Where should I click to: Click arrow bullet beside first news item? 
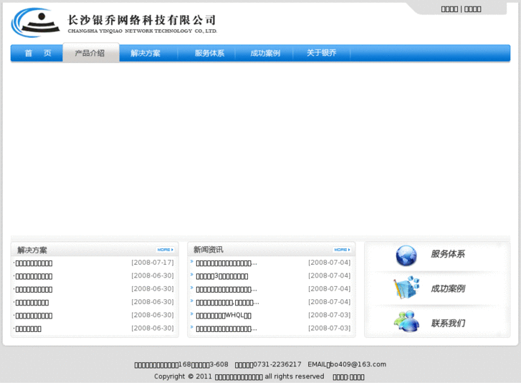point(192,261)
